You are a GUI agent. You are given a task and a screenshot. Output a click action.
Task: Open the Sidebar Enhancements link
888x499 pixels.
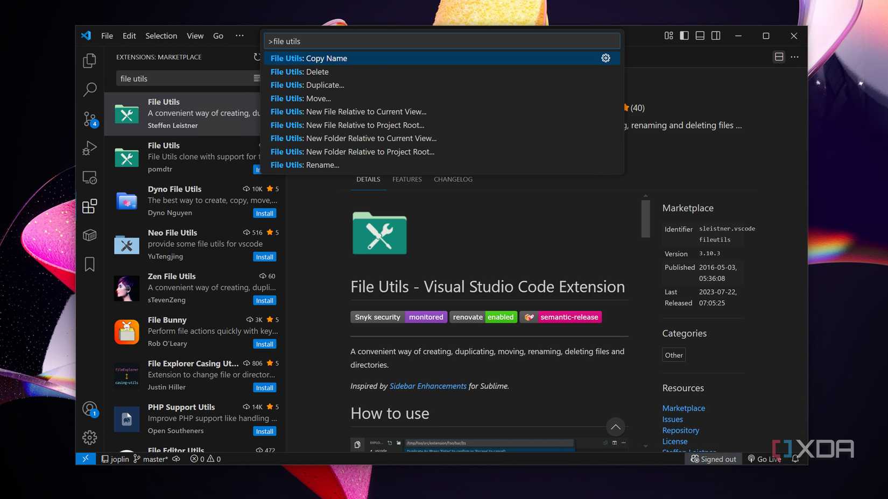[428, 386]
